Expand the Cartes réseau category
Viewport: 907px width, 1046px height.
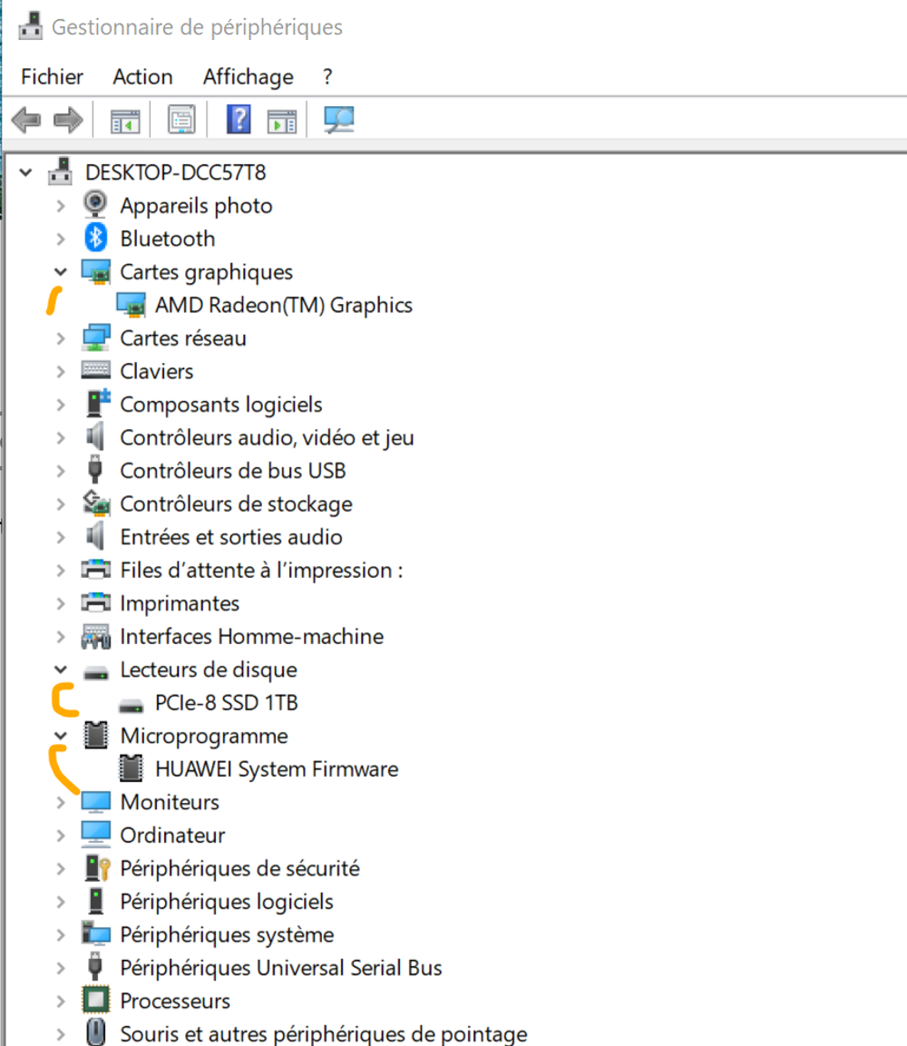61,338
